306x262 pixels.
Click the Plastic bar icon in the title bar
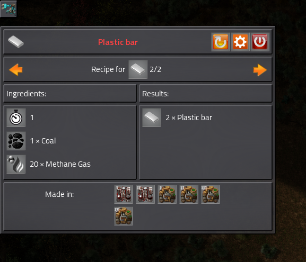click(x=16, y=42)
